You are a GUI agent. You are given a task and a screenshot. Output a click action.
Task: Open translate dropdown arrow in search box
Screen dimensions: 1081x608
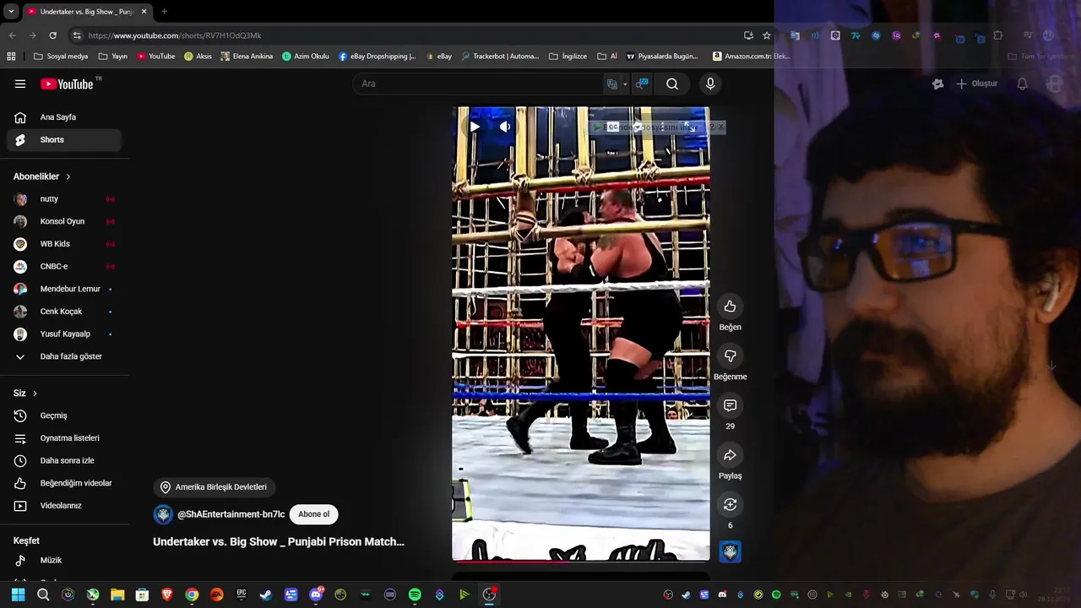tap(625, 84)
